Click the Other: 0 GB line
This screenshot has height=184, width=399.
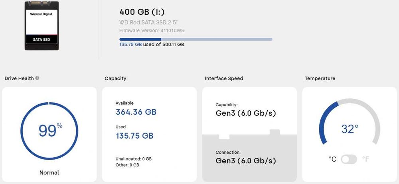point(127,165)
